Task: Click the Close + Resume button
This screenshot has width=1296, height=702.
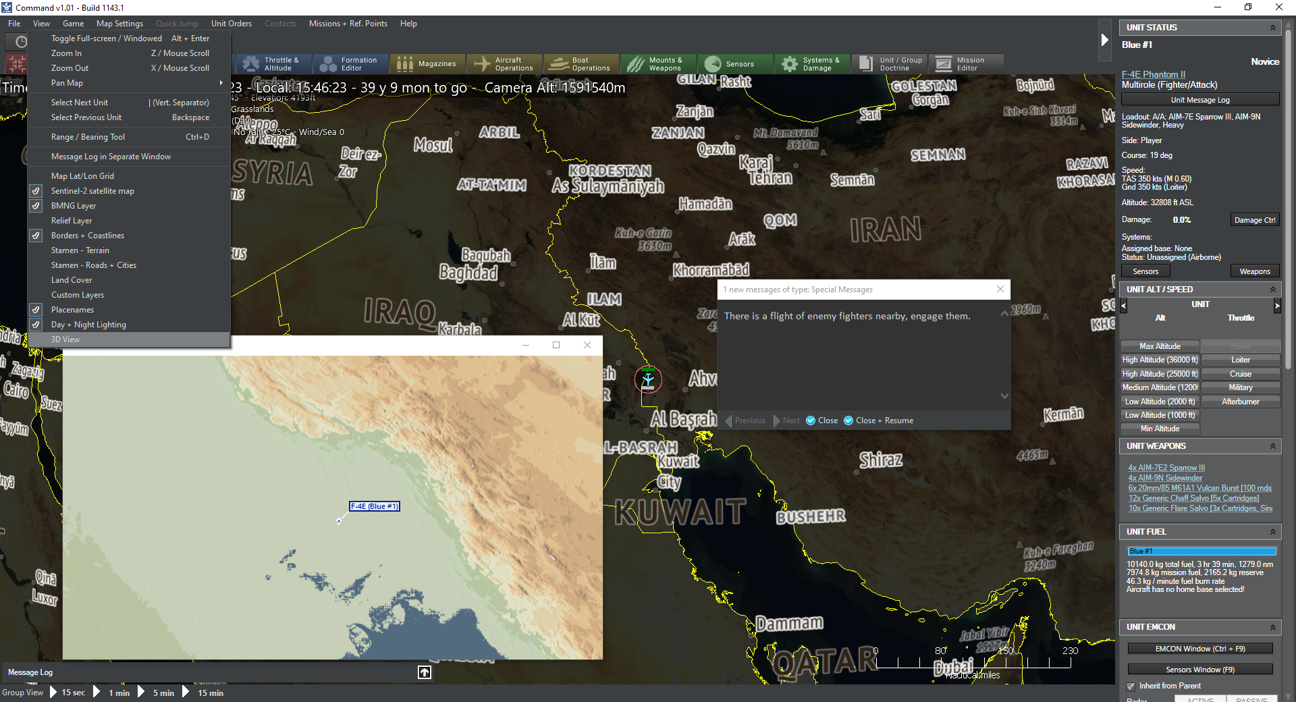Action: click(878, 421)
